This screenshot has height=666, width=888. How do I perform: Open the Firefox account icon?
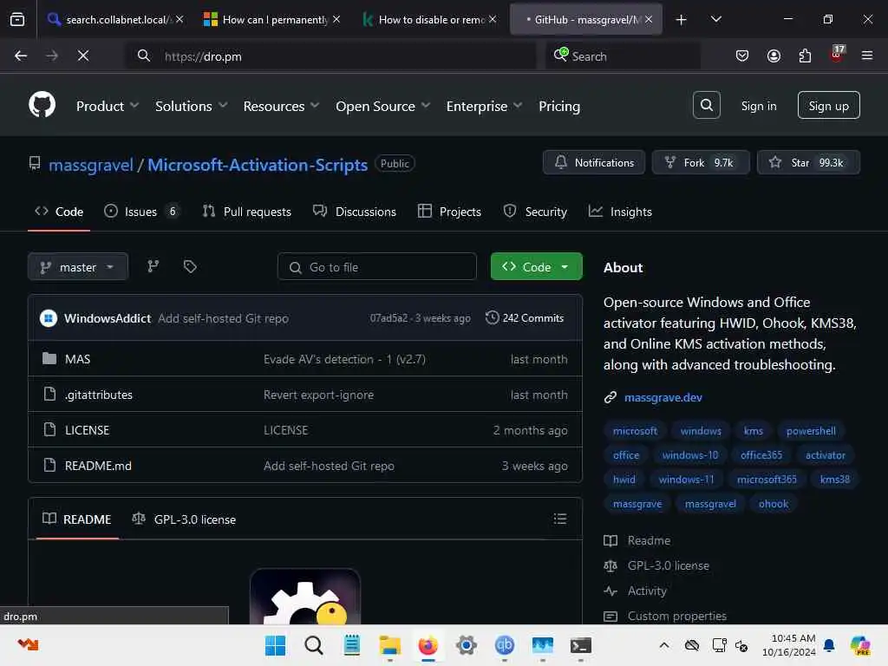[x=774, y=55]
